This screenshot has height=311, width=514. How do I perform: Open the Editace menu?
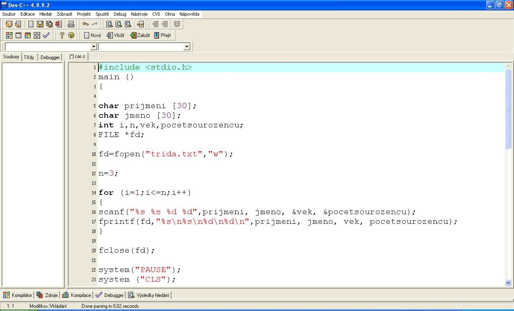pos(28,14)
